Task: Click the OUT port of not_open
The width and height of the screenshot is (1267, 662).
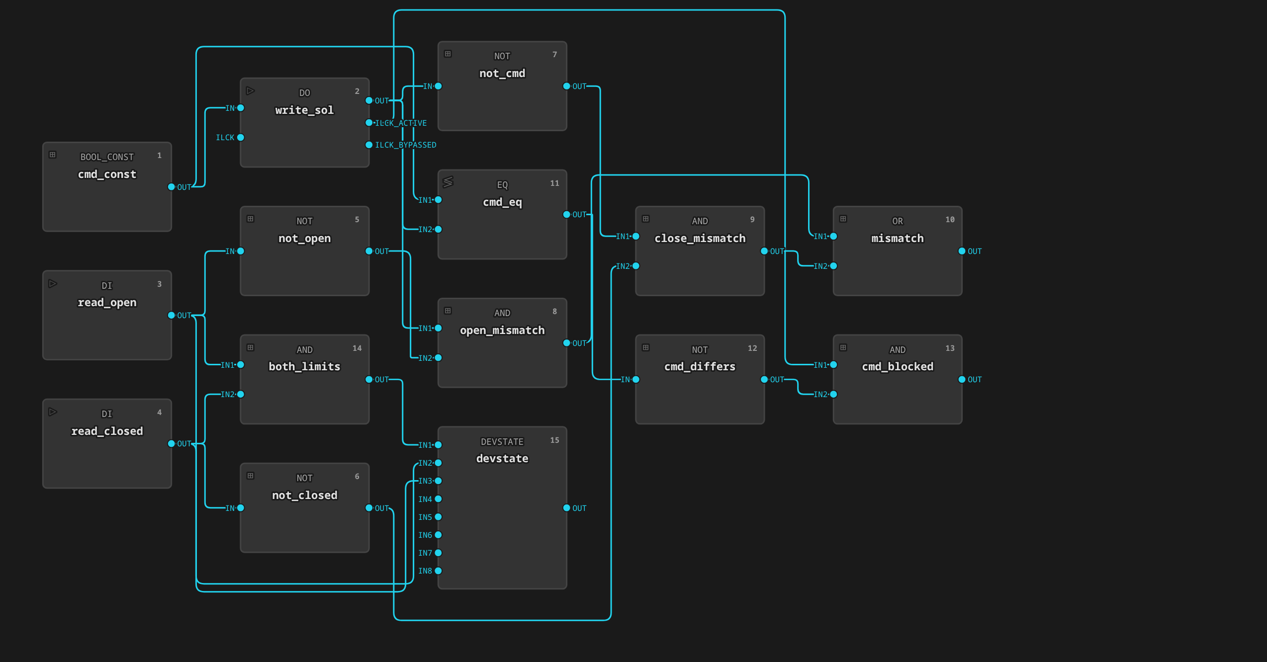Action: [x=369, y=251]
